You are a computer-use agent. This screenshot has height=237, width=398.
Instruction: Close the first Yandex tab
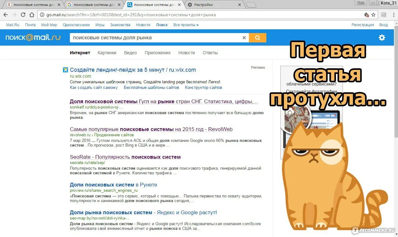[59, 5]
